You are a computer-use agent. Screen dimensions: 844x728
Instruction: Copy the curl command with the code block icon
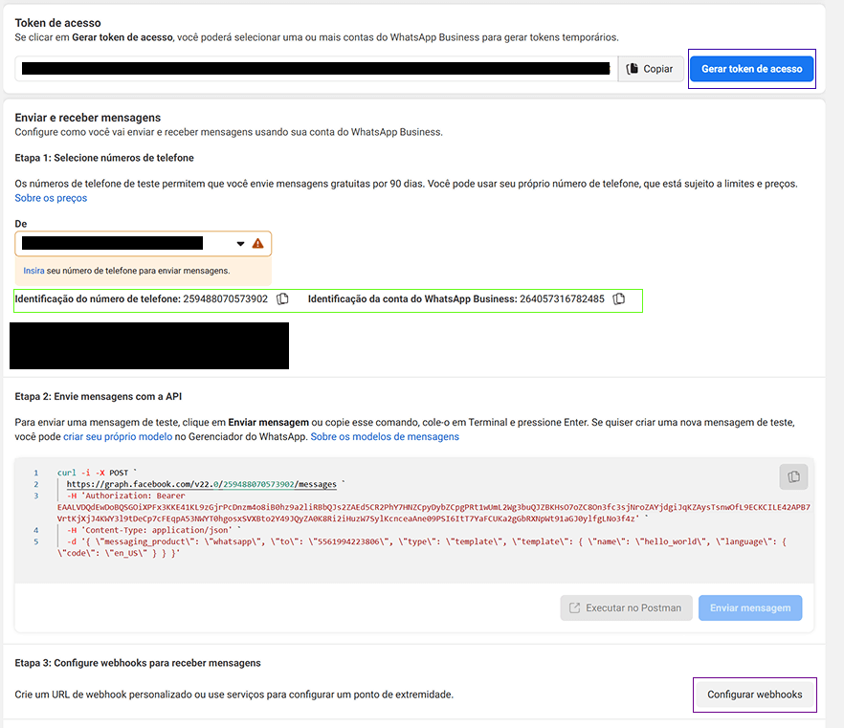793,476
